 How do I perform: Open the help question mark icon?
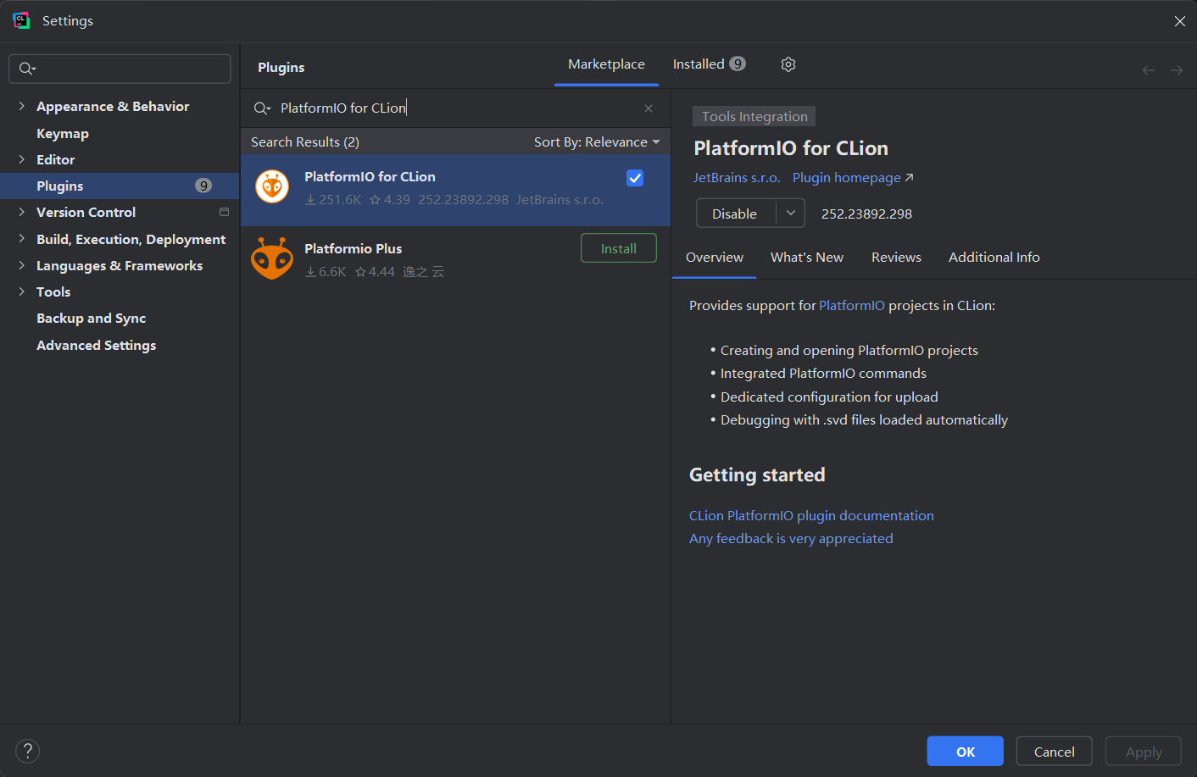tap(28, 751)
